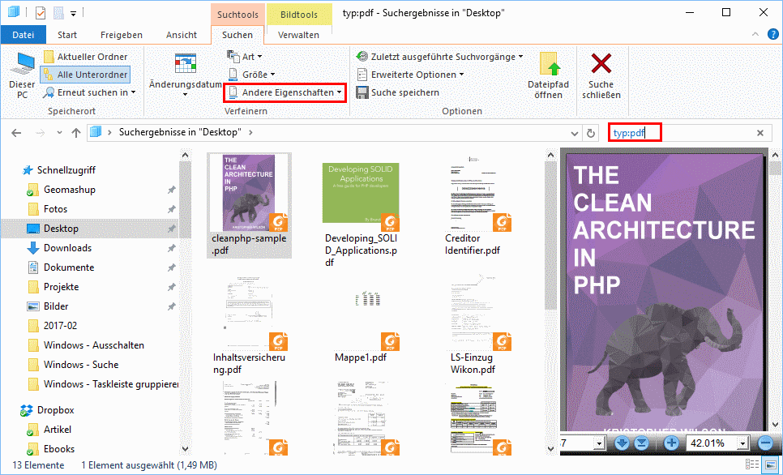Viewport: 783px width, 475px height.
Task: Select the Inhaltsversicherung.pdf file
Action: pos(249,325)
